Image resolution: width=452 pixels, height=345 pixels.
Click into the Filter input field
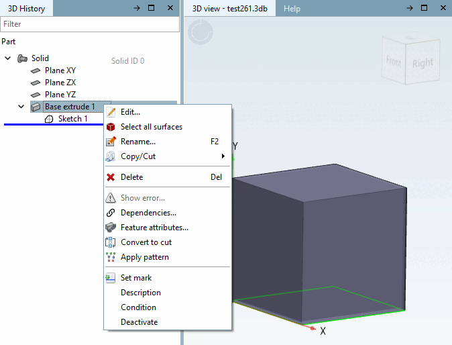pyautogui.click(x=90, y=24)
